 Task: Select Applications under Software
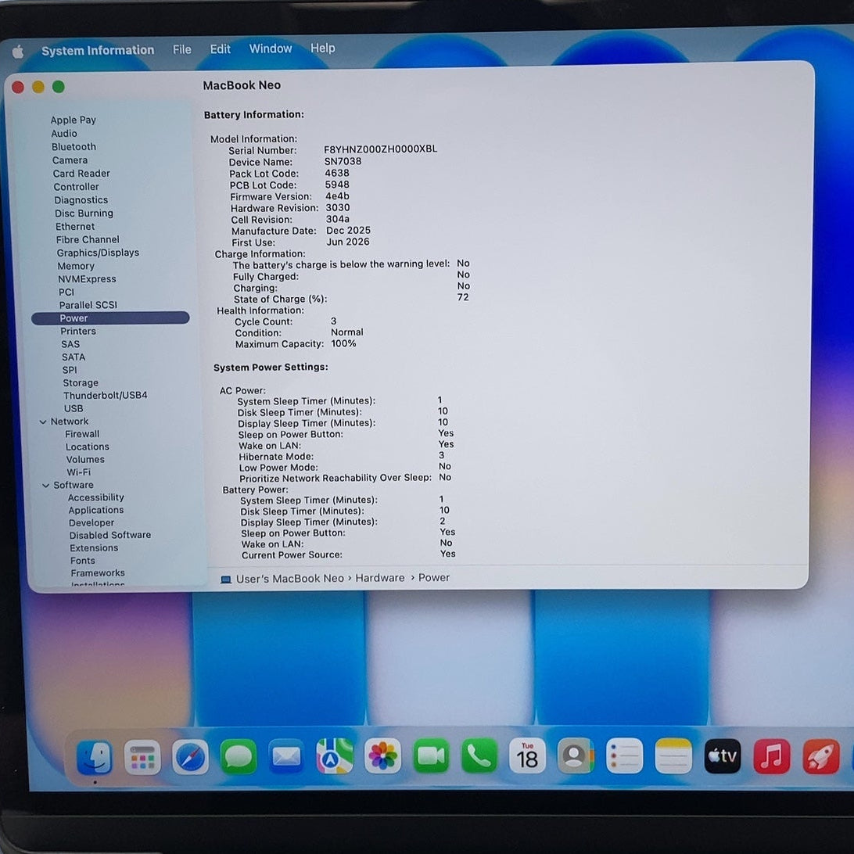pyautogui.click(x=96, y=511)
